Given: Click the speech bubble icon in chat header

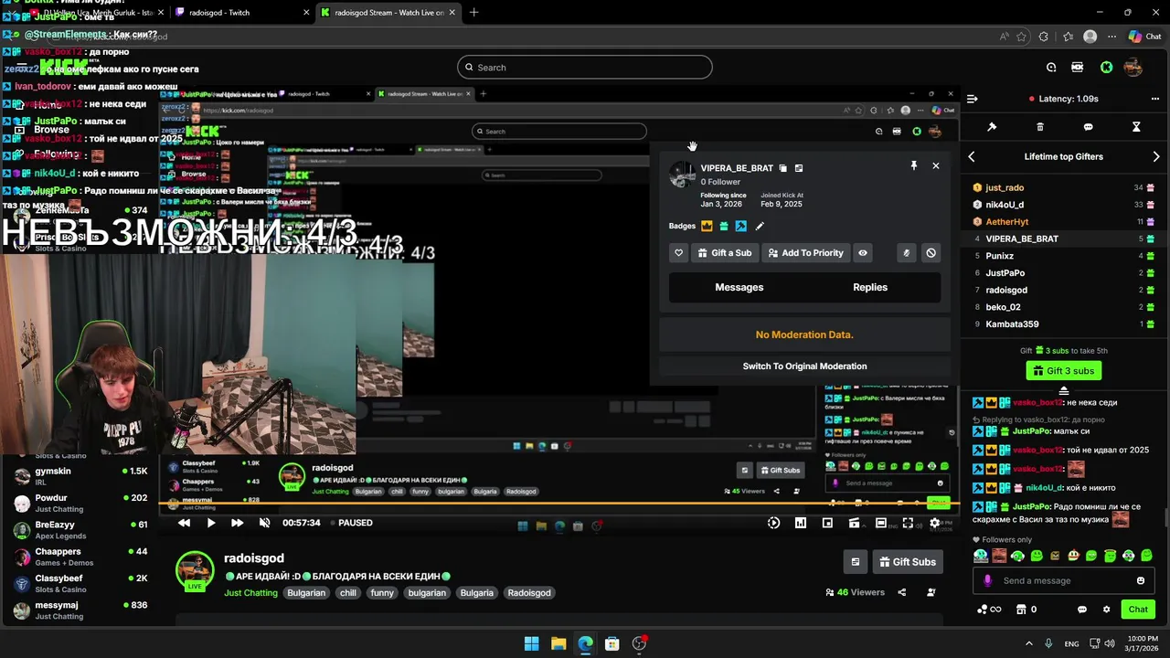Looking at the screenshot, I should tap(1088, 127).
